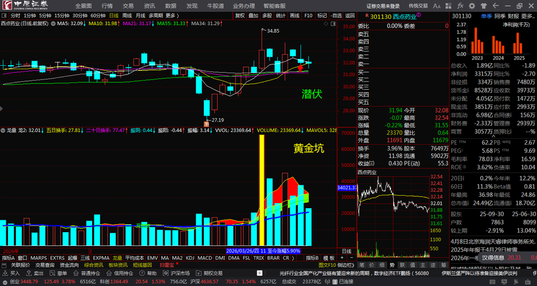The width and height of the screenshot is (537, 286).
Task: Open the 指标B indicator group menu
Action: pyautogui.click(x=312, y=257)
